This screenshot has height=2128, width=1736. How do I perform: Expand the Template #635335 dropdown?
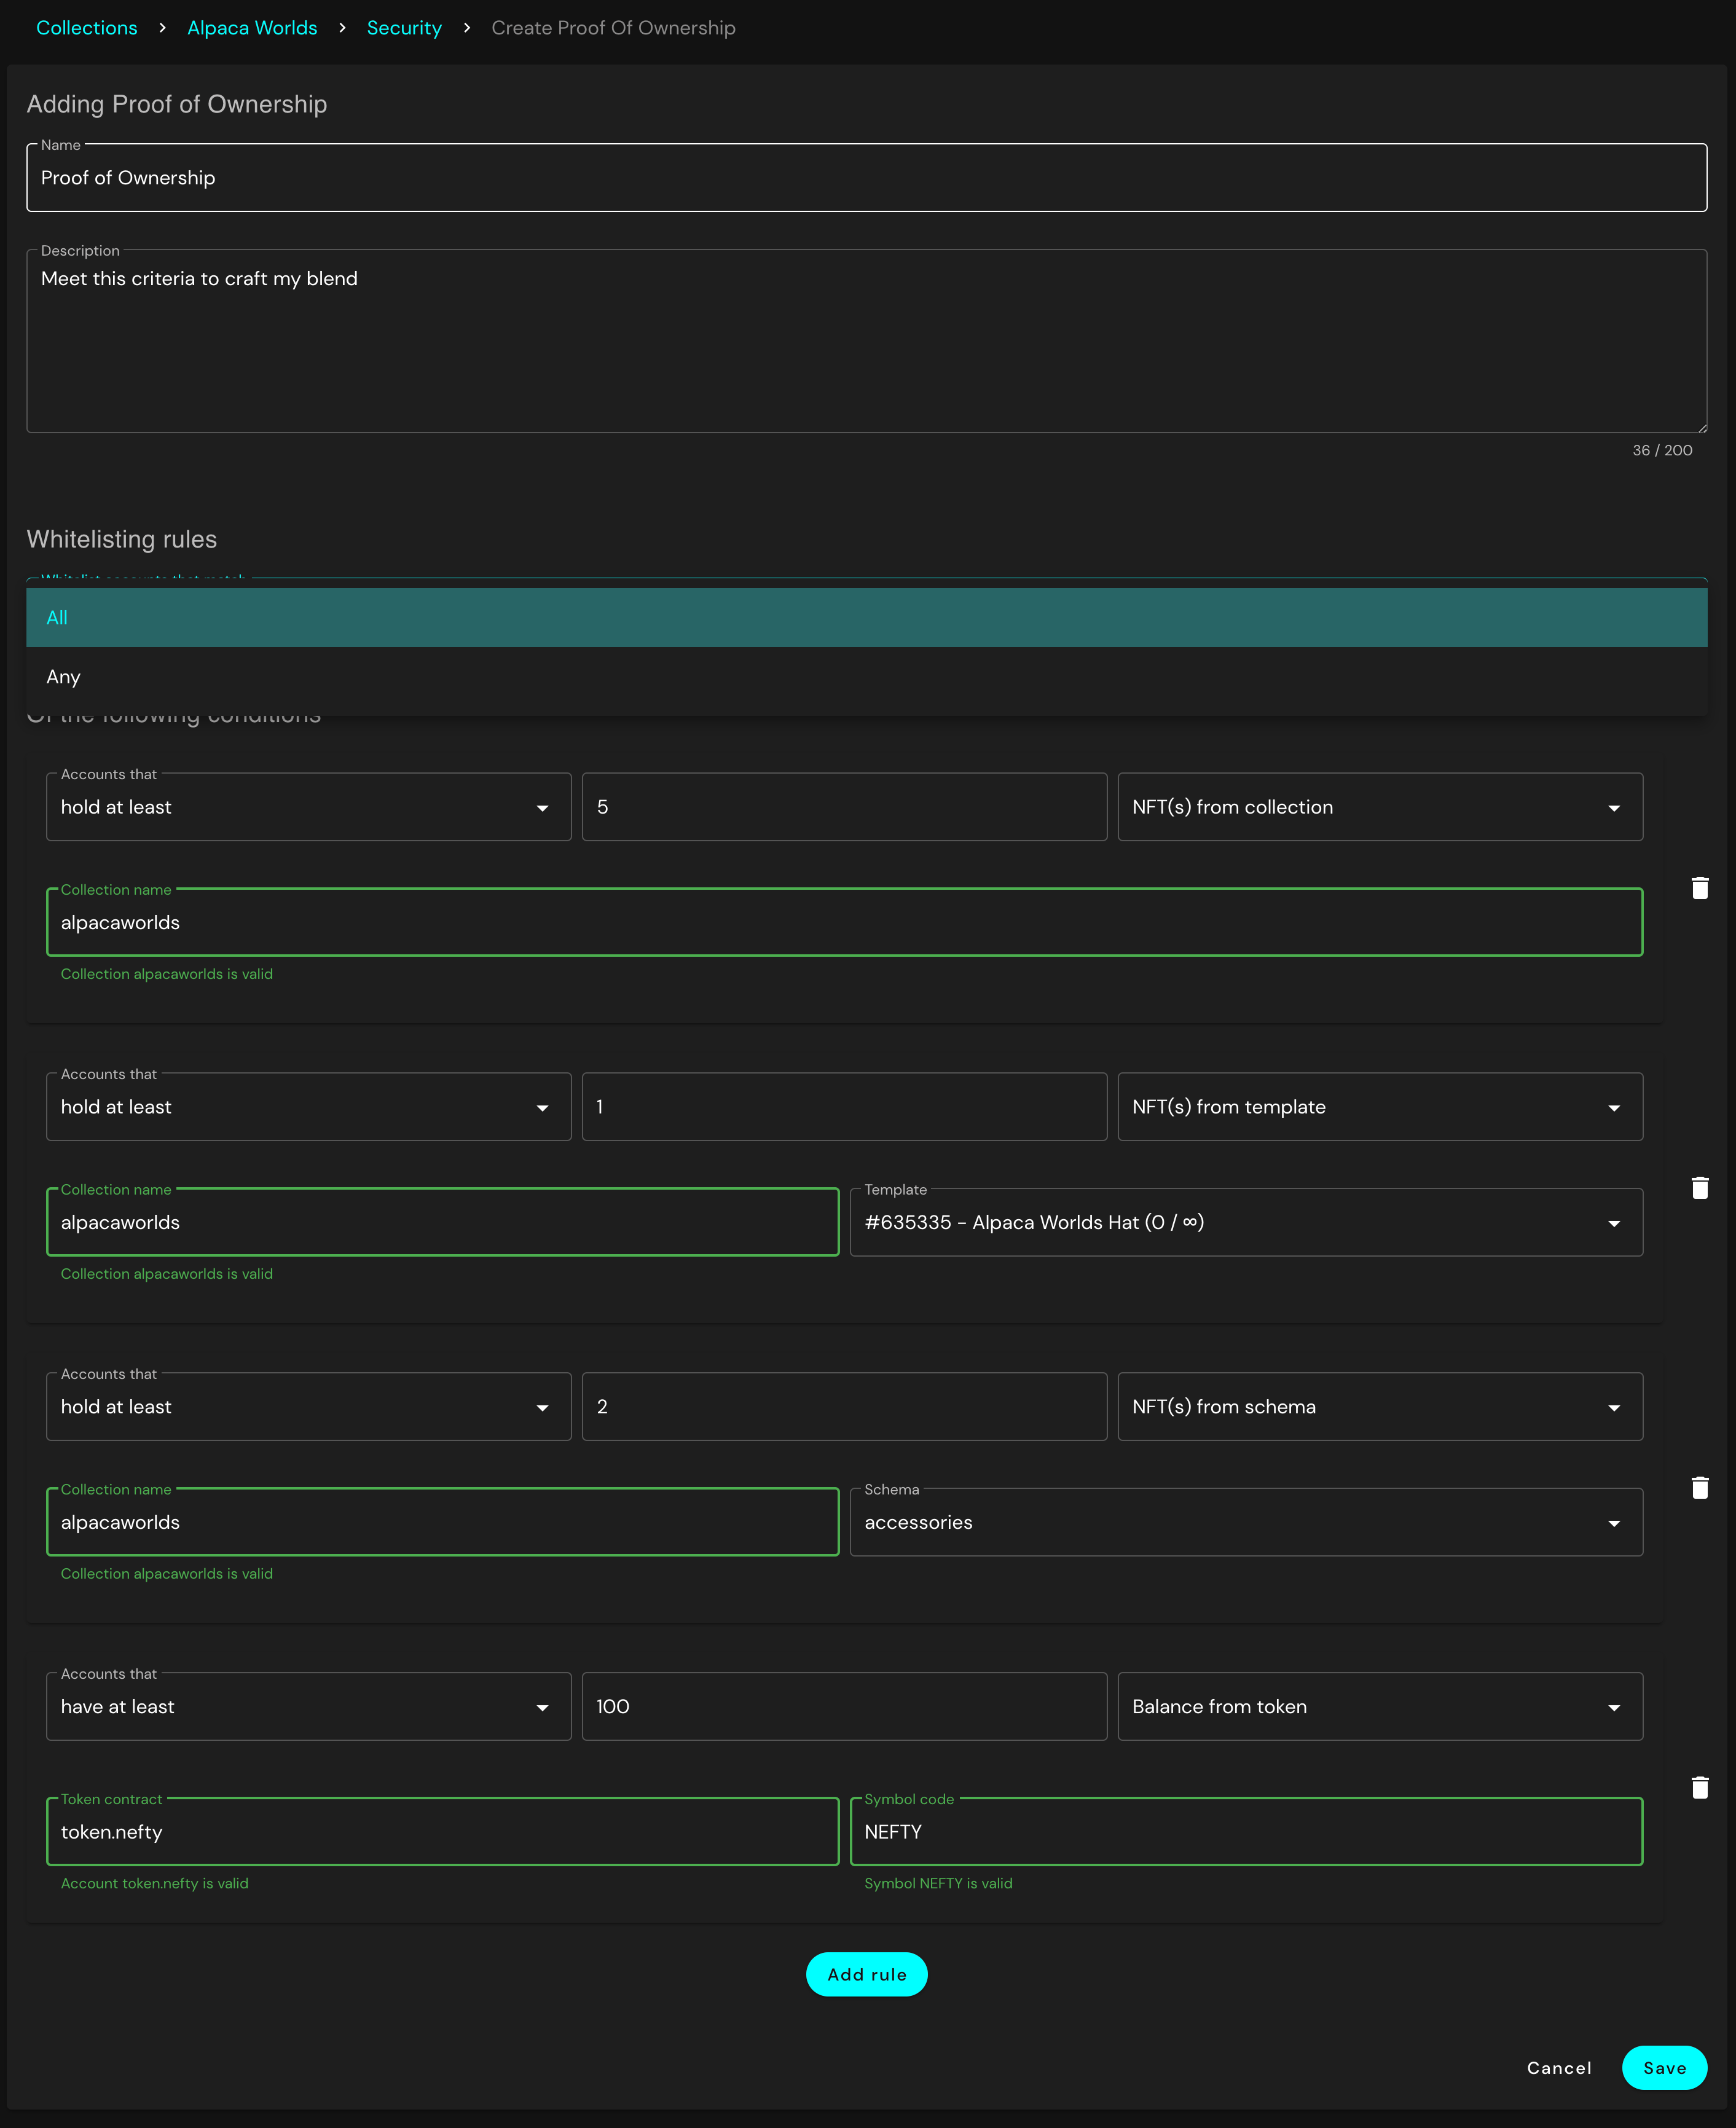click(x=1245, y=1222)
